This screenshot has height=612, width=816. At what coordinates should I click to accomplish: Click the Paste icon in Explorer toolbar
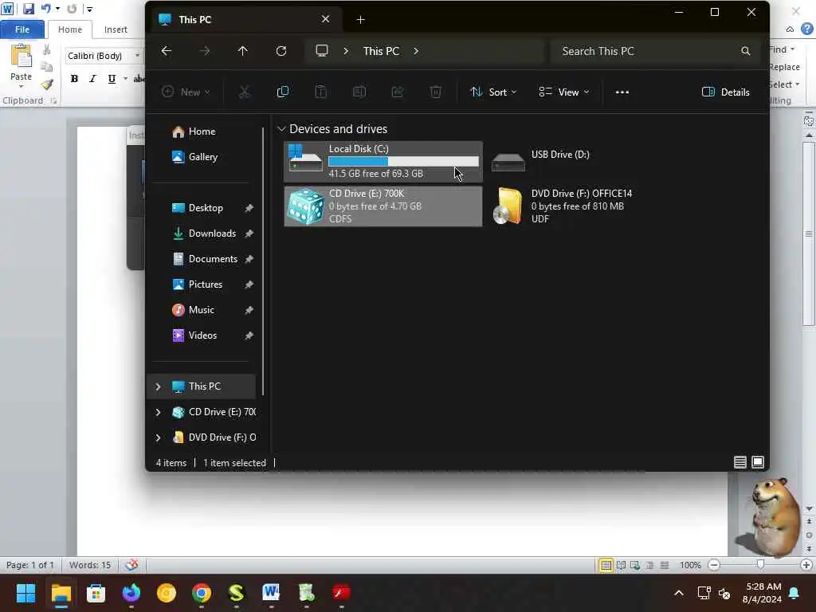pos(320,92)
